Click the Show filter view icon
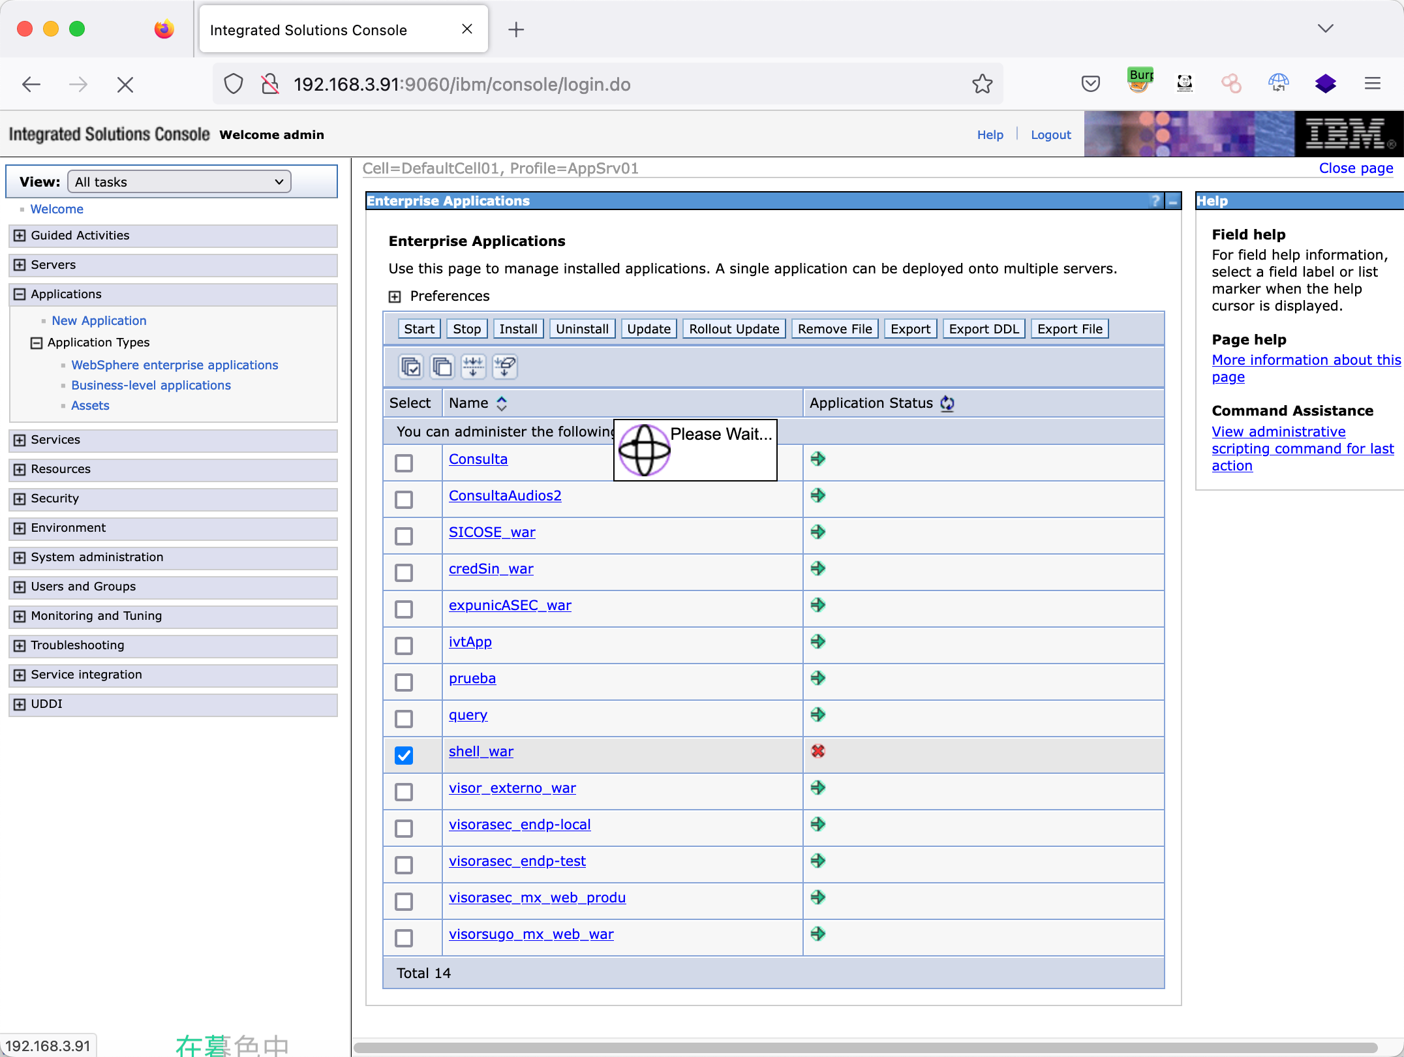 474,367
